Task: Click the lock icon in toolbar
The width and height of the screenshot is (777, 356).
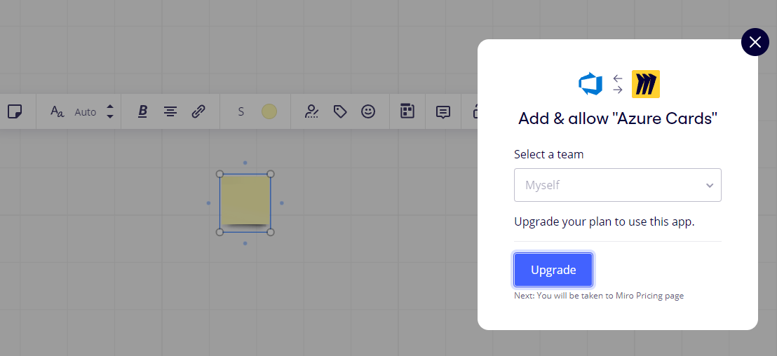Action: (475, 111)
